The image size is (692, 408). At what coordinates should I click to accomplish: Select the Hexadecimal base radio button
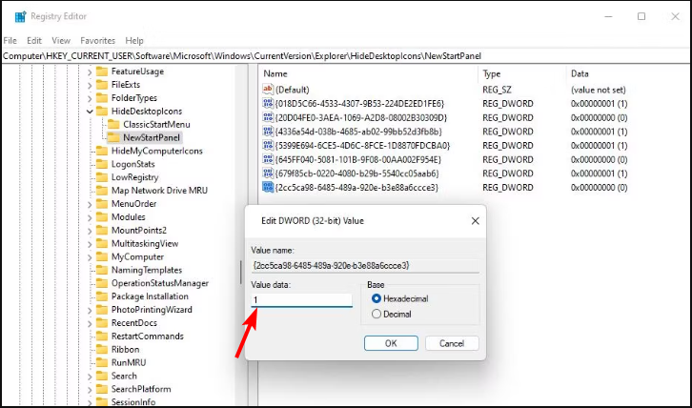click(376, 298)
